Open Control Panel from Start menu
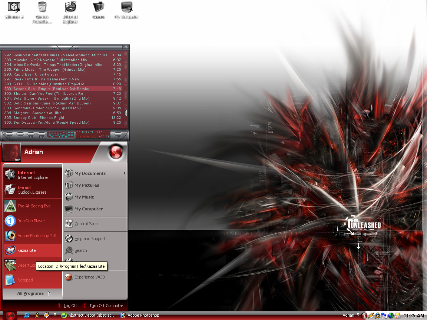This screenshot has width=427, height=320. tap(86, 224)
